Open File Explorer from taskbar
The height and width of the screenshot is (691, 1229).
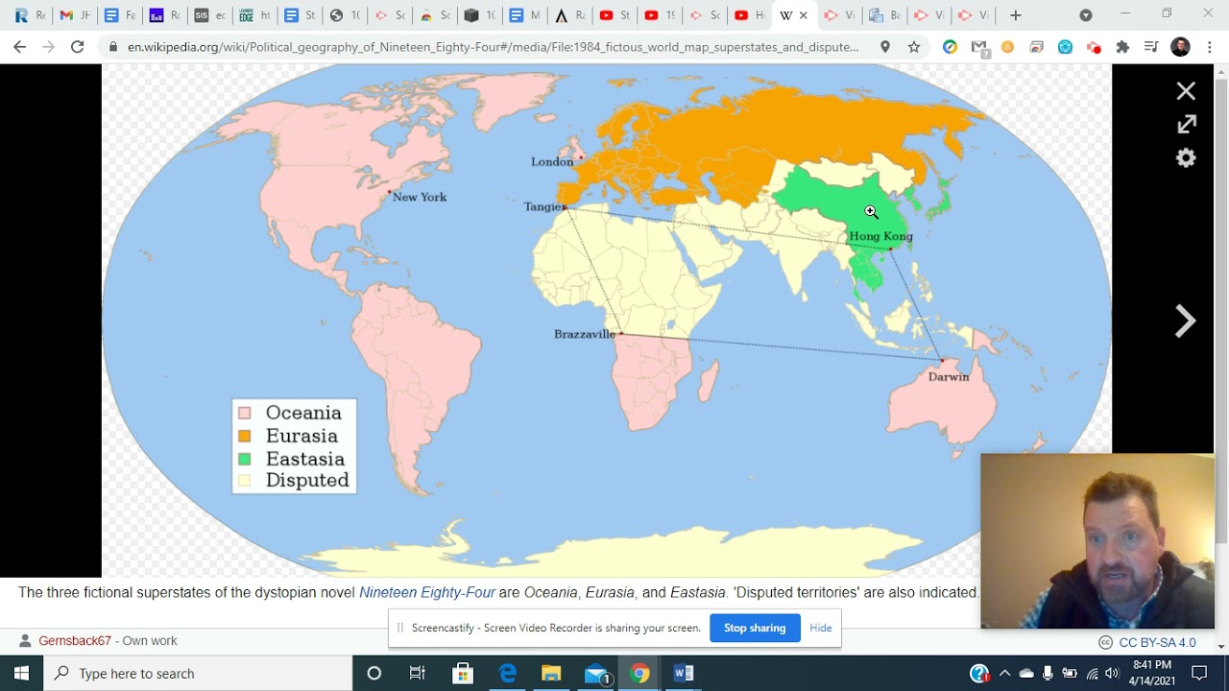click(x=551, y=673)
